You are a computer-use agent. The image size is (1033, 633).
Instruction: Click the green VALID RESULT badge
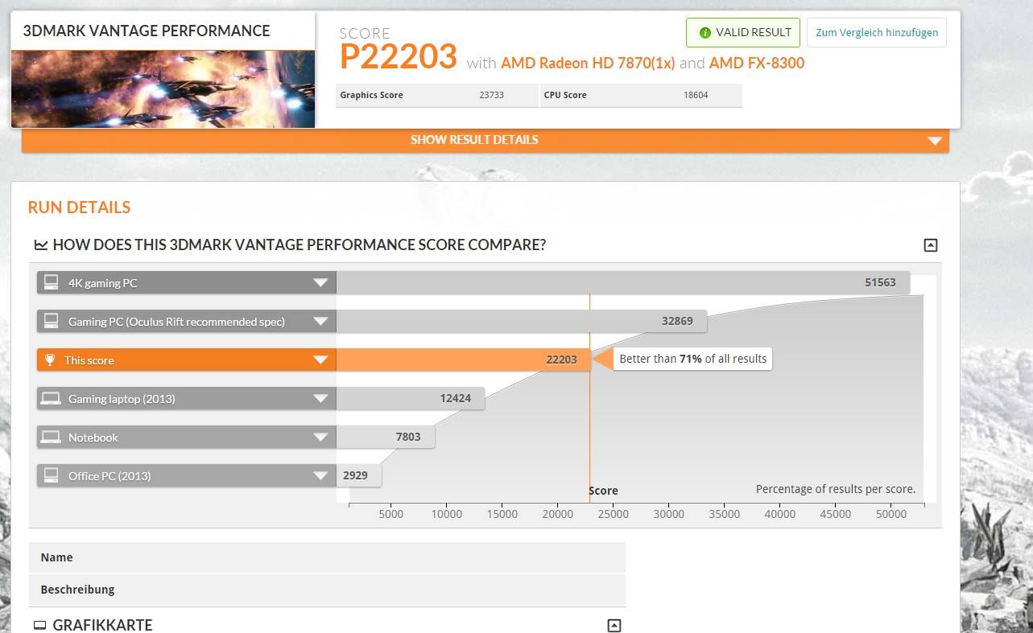point(742,33)
